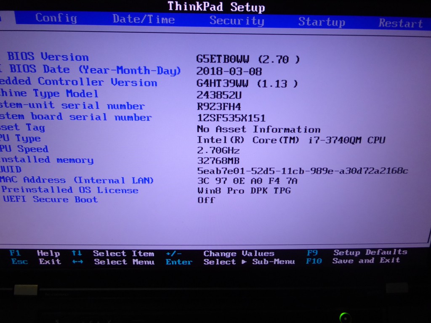Screen dimensions: 431x323
Task: Click the F10 key hint
Action: point(314,261)
